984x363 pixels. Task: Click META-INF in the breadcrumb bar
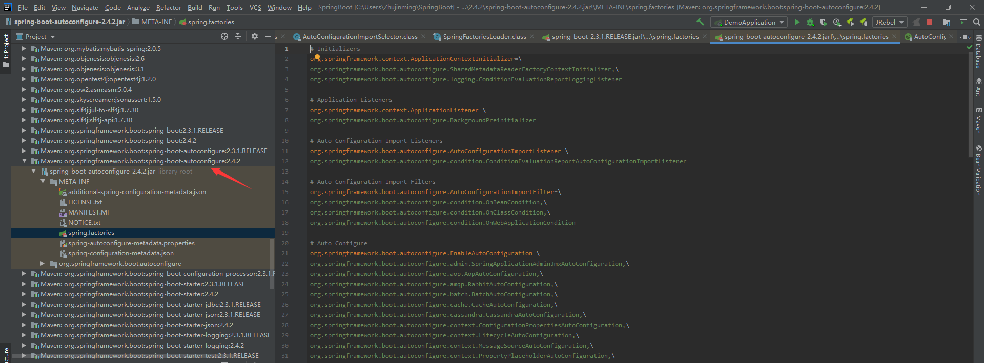point(152,22)
